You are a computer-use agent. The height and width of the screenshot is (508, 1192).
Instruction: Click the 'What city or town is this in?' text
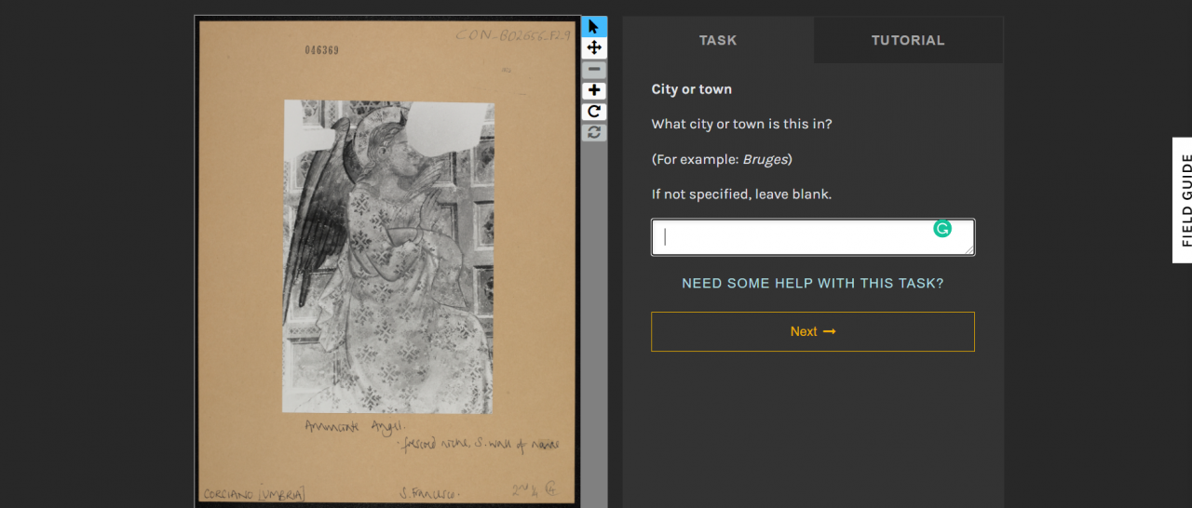[x=742, y=124]
